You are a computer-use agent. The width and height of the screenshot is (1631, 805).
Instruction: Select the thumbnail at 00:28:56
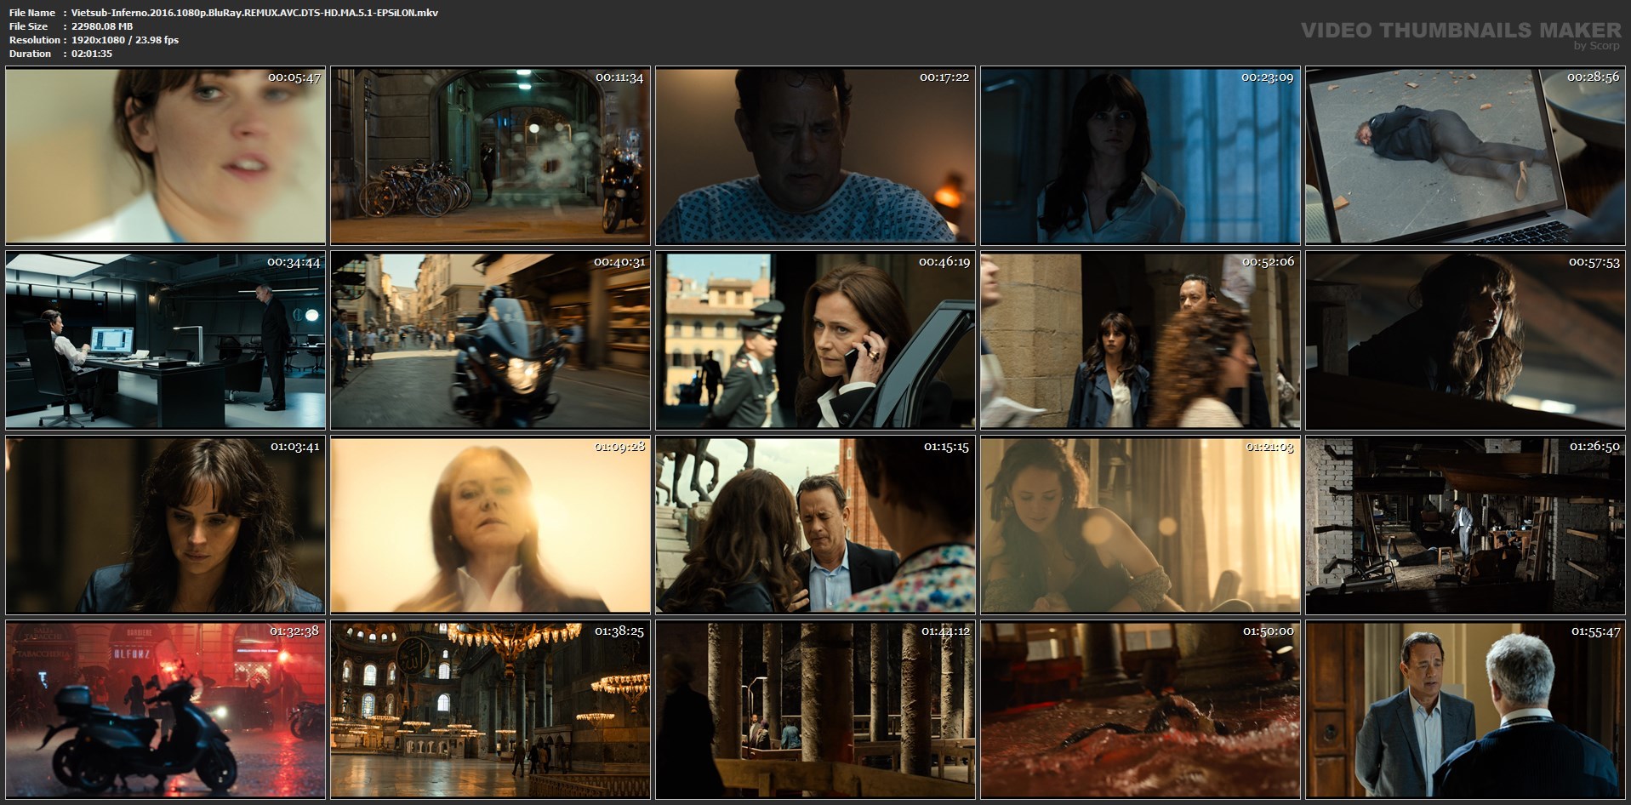(1465, 157)
